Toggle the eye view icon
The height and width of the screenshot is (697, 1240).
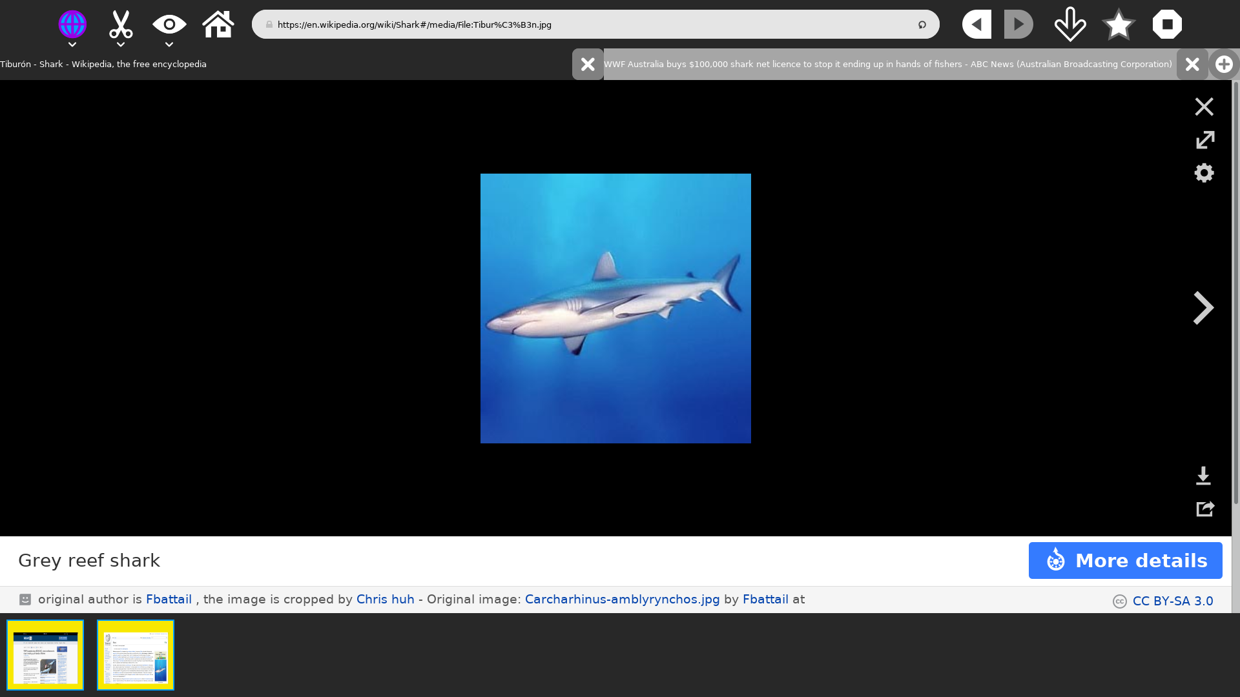169,25
